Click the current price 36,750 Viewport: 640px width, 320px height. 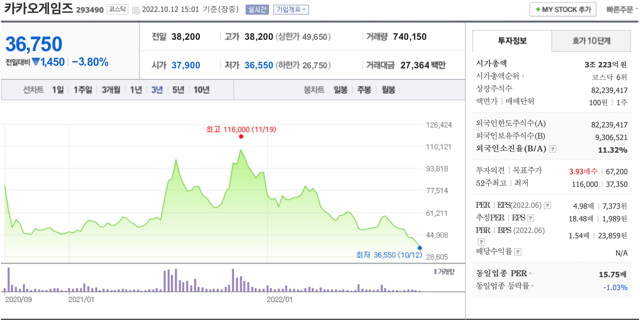[34, 44]
